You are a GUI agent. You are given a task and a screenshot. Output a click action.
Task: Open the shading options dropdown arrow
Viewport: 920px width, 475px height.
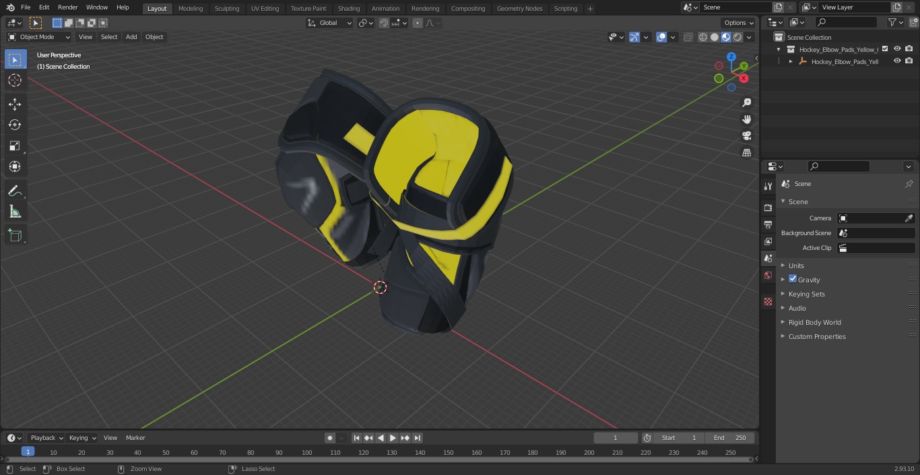click(x=749, y=37)
